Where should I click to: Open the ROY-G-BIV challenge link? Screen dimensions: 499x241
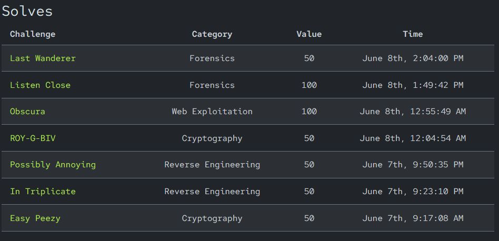33,138
